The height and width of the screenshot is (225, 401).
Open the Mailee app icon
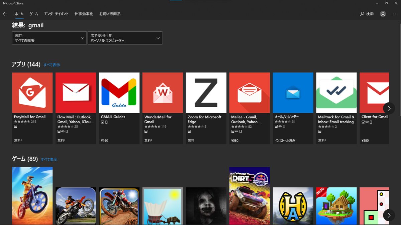250,93
